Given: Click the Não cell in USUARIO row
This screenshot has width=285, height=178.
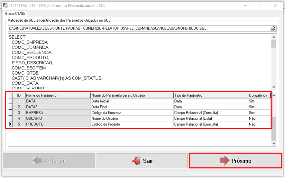Looking at the screenshot, I should pyautogui.click(x=259, y=118).
